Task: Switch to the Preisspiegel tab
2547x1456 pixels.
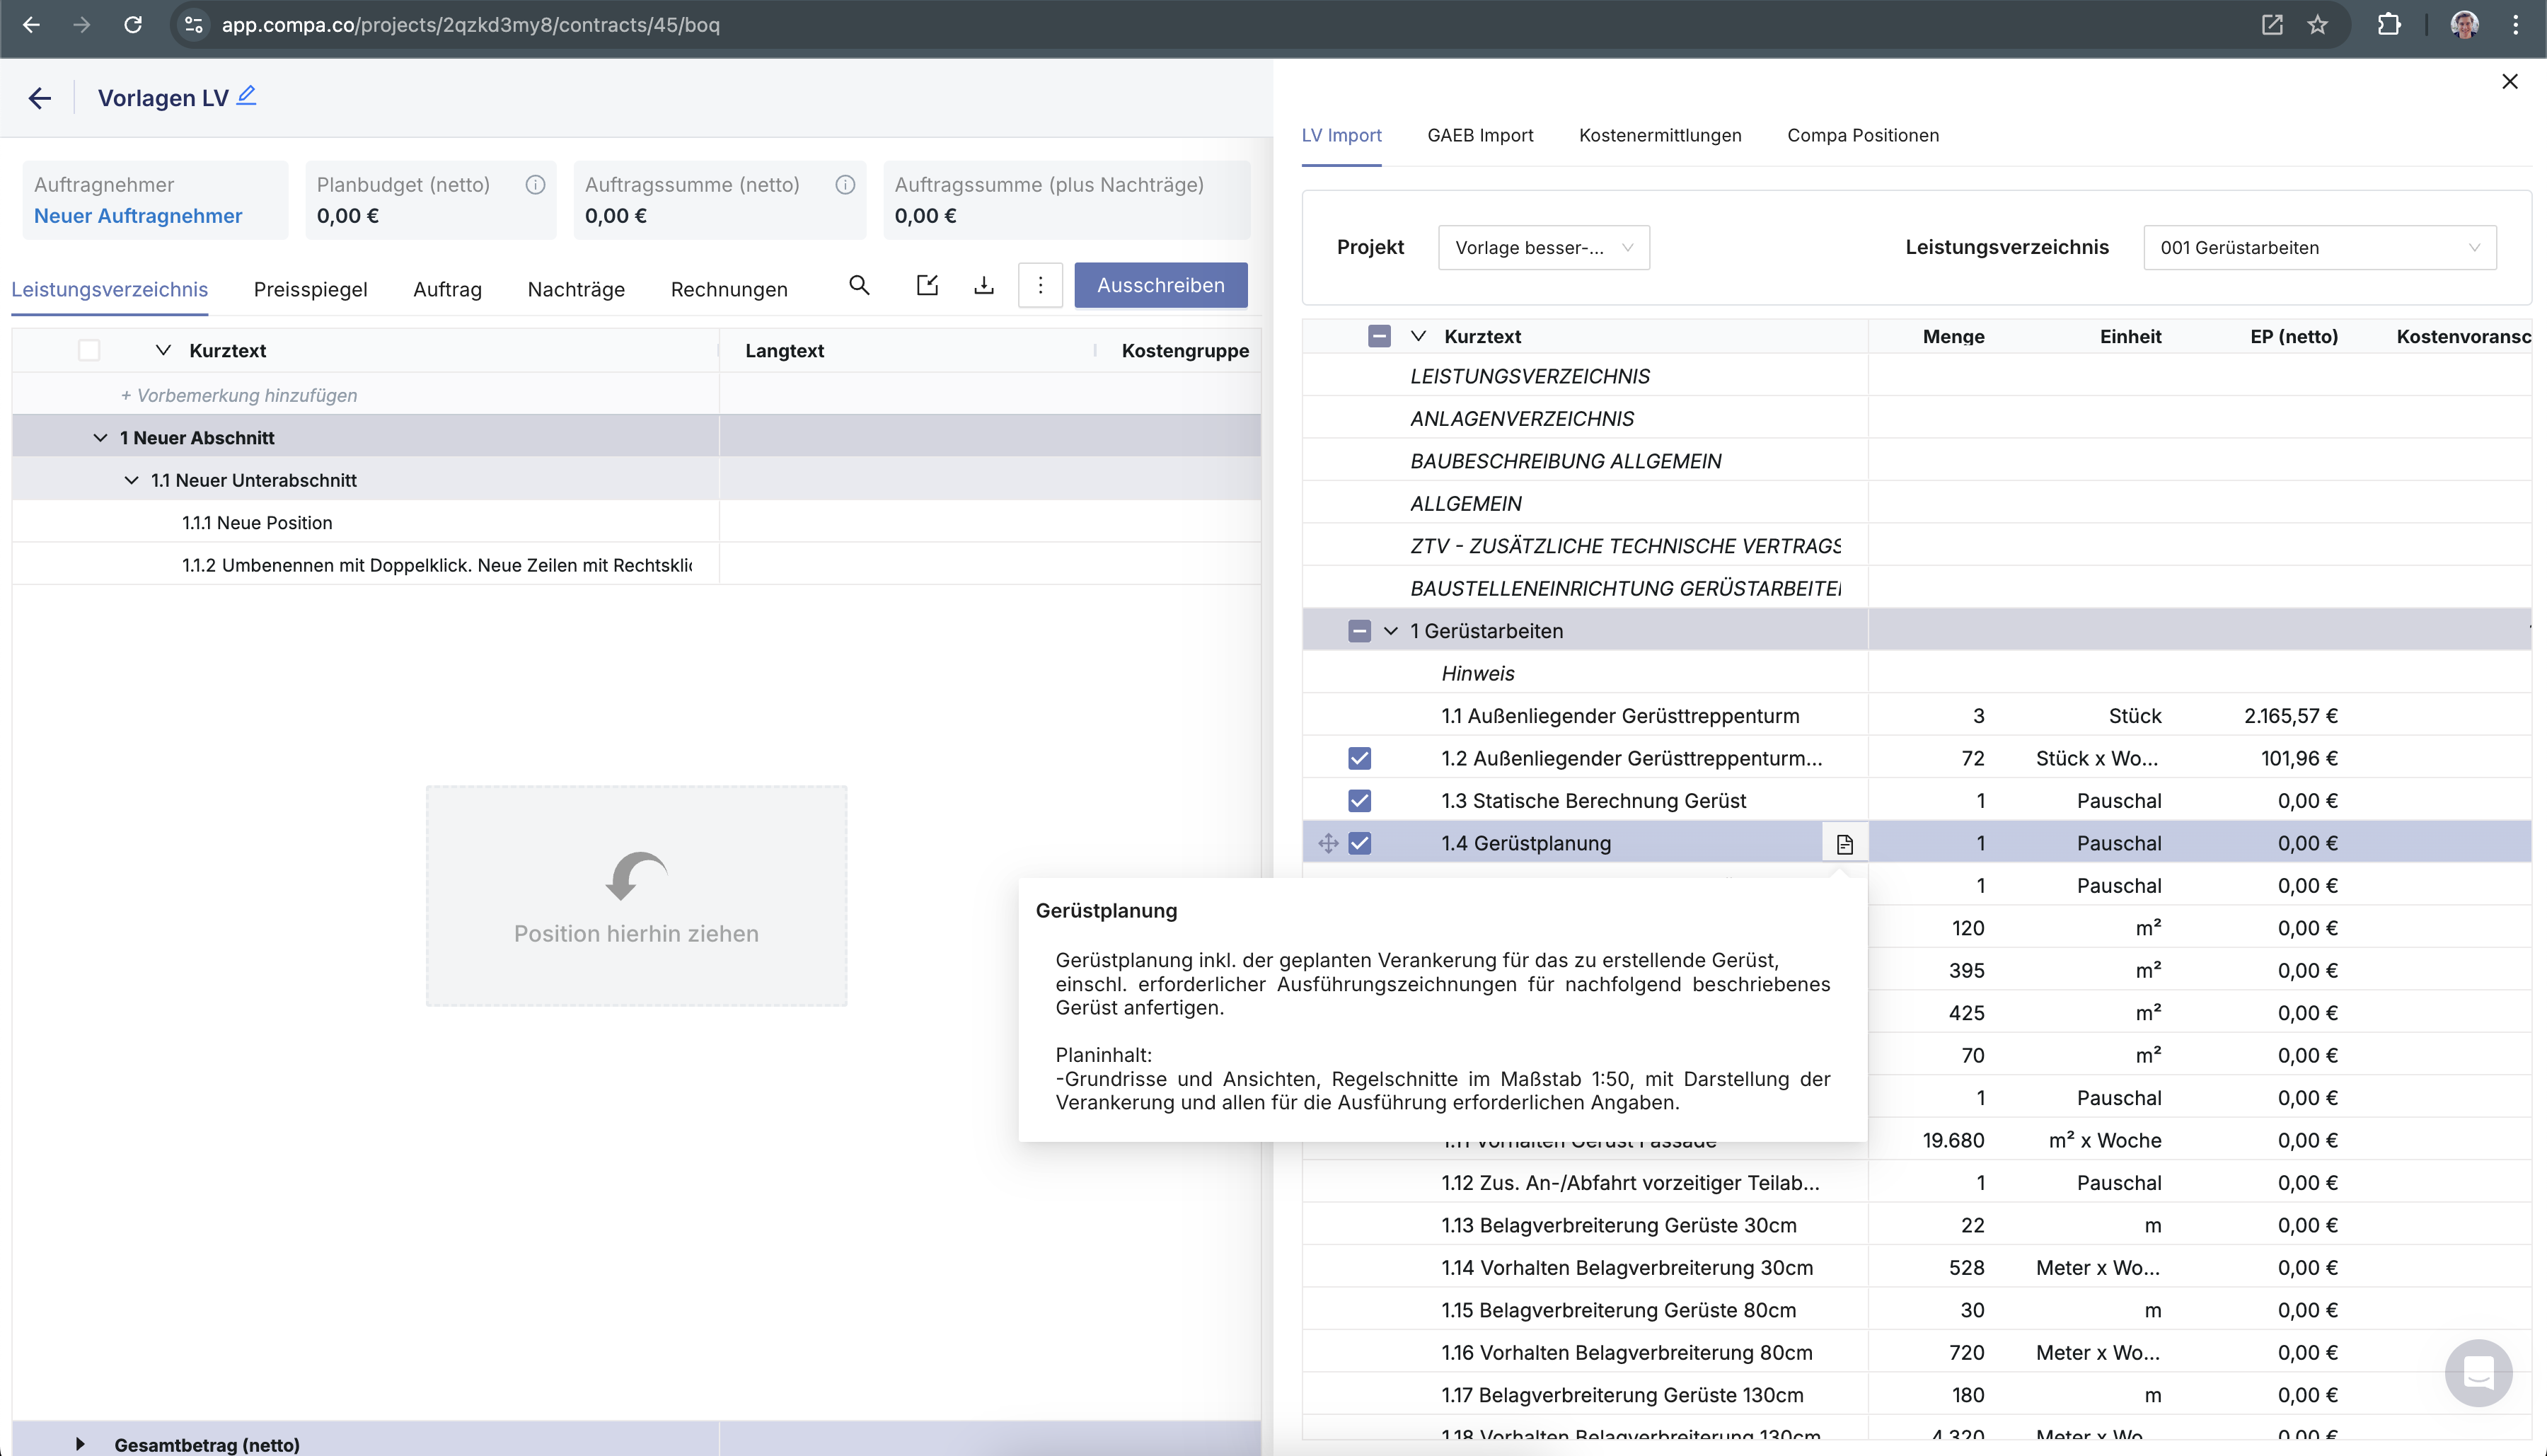Action: 310,289
